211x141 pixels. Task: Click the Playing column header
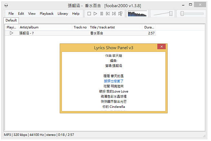(x=12, y=27)
